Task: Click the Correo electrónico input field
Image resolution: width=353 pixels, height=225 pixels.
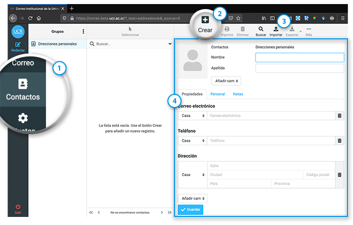Action: tap(270, 116)
